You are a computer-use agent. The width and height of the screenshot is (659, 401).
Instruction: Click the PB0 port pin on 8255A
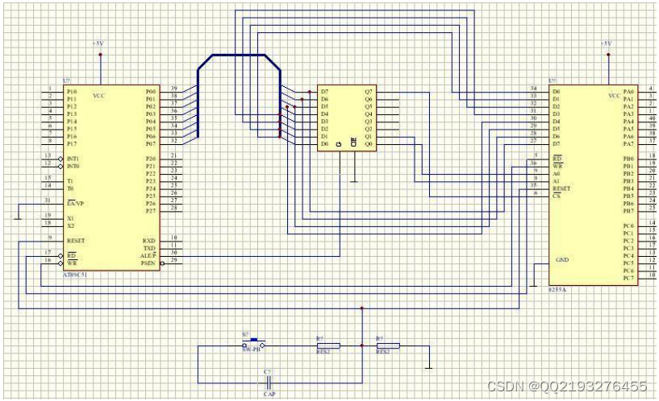tap(628, 159)
